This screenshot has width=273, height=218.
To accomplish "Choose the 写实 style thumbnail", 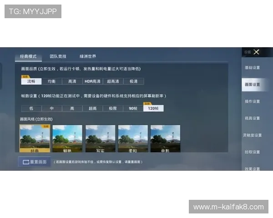I will (x=100, y=139).
